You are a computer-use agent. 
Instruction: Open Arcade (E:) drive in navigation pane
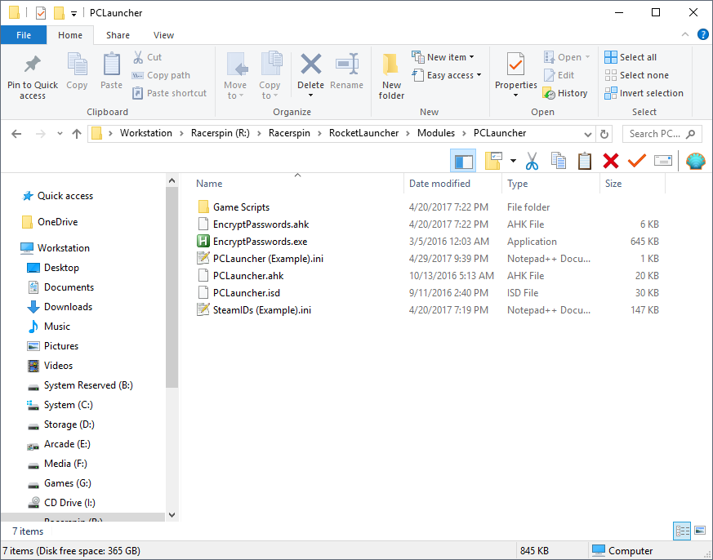[67, 444]
